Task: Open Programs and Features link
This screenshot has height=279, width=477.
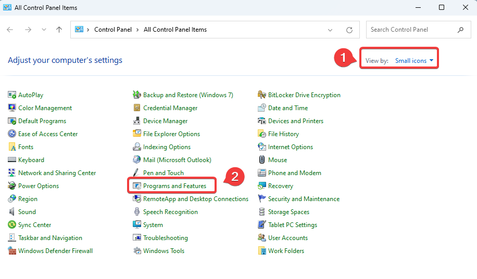Action: click(174, 186)
